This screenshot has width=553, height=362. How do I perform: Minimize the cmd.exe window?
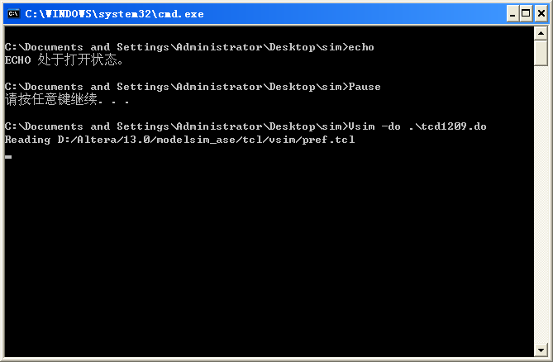click(512, 14)
